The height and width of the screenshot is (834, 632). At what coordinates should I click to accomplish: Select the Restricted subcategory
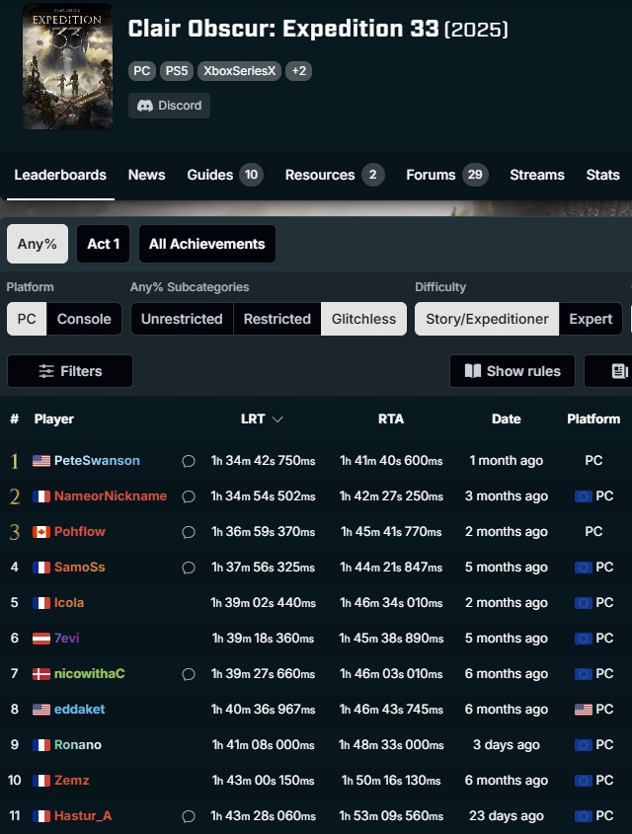[277, 319]
